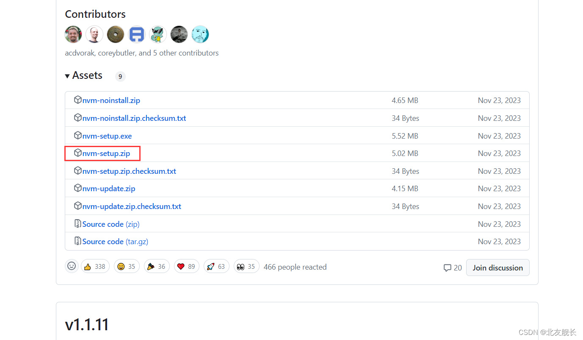
Task: Toggle the party popper reaction with 36
Action: pos(157,266)
